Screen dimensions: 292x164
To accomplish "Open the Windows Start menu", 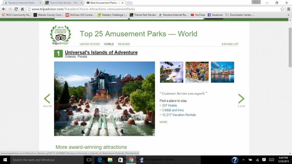I will 5,160.
